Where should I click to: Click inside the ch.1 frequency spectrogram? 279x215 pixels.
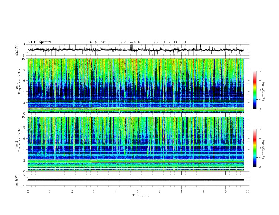[136, 86]
